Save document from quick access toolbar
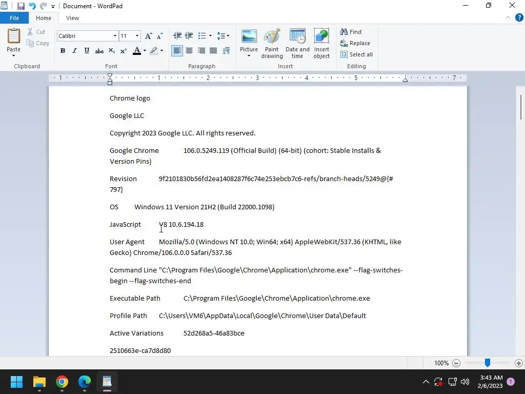525x394 pixels. point(21,6)
